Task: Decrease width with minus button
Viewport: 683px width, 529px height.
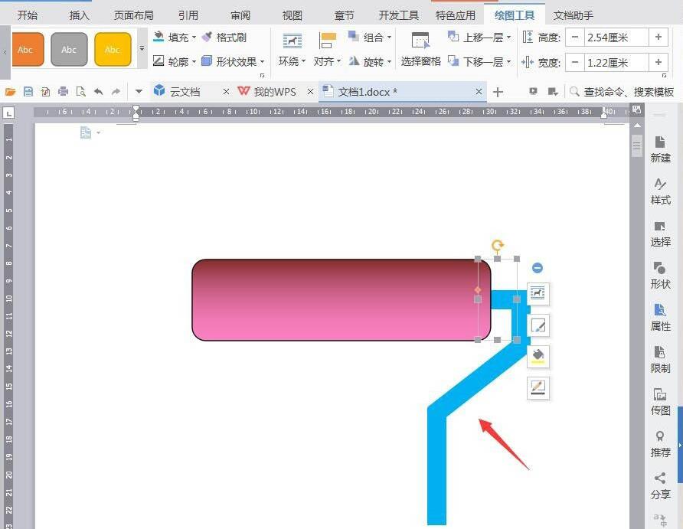Action: click(x=575, y=63)
